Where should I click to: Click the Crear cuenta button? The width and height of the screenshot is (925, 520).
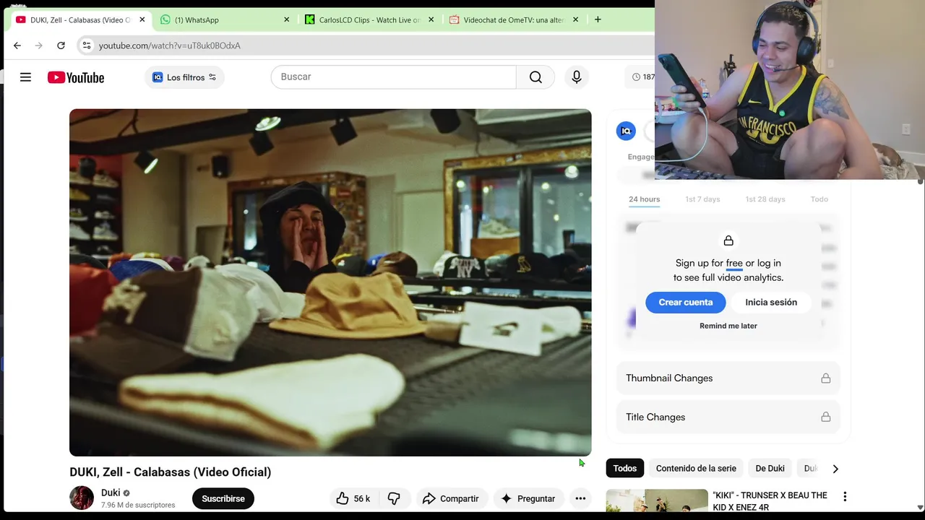pyautogui.click(x=685, y=302)
